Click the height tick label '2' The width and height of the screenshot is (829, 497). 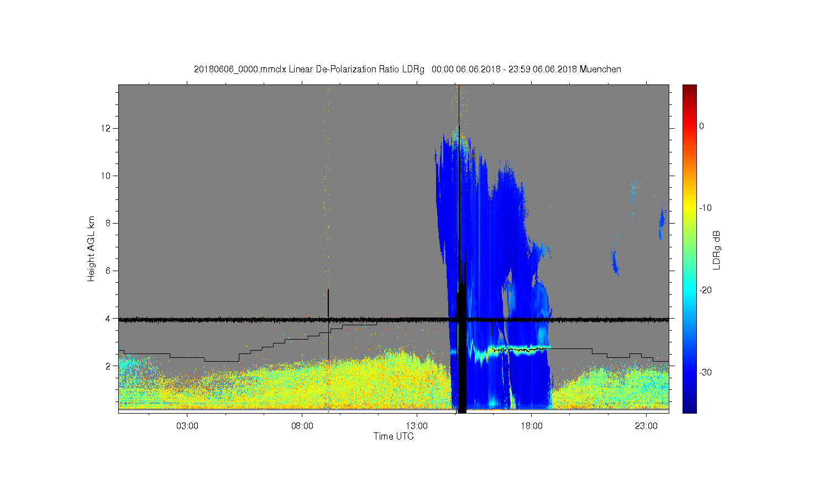tap(109, 366)
